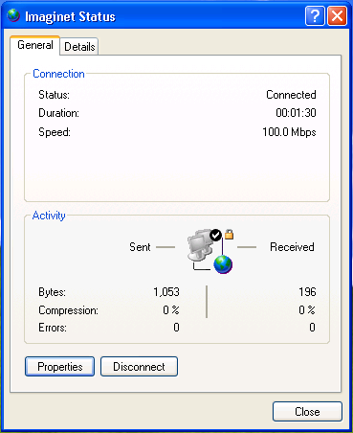
Task: Open the question mark Help button
Action: coord(315,15)
